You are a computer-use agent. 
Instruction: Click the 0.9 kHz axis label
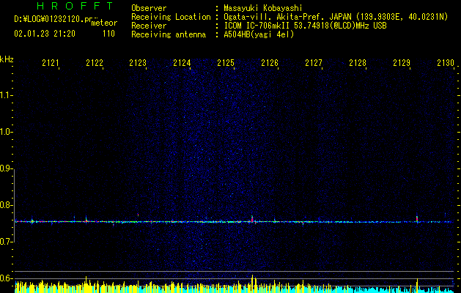click(6, 168)
